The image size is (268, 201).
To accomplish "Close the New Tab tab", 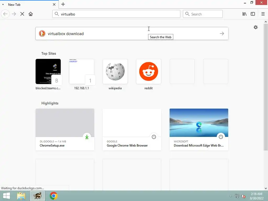I will click(54, 4).
